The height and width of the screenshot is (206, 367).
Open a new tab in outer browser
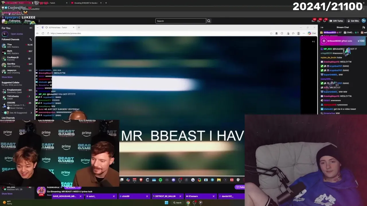point(106,3)
